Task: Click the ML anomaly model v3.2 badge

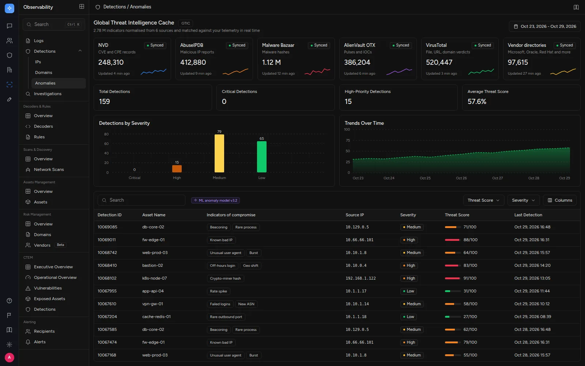Action: 215,200
